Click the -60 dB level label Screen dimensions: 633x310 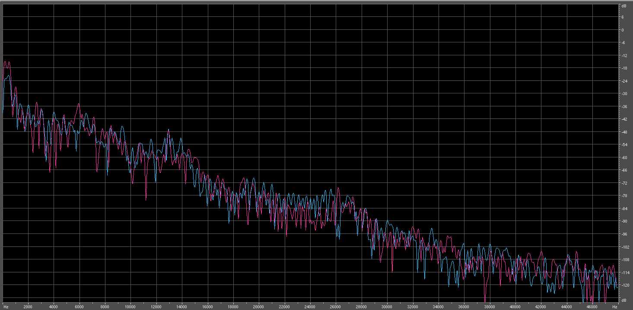tap(623, 157)
